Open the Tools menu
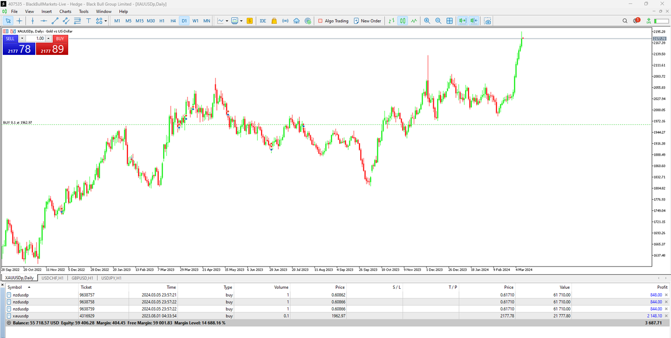 click(x=83, y=11)
